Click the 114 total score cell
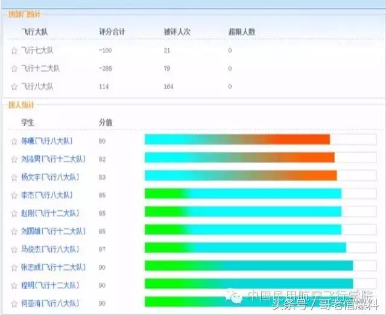Image resolution: width=386 pixels, height=315 pixels. [104, 87]
